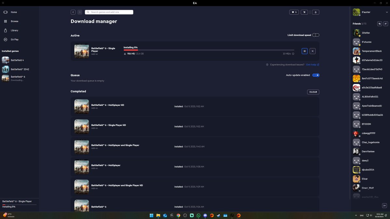Click the iFaunter profile avatar

coord(356,12)
